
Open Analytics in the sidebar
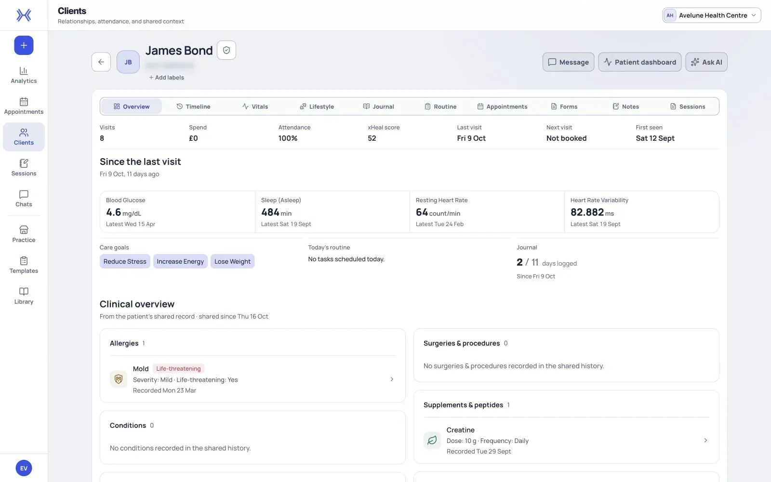click(x=24, y=75)
